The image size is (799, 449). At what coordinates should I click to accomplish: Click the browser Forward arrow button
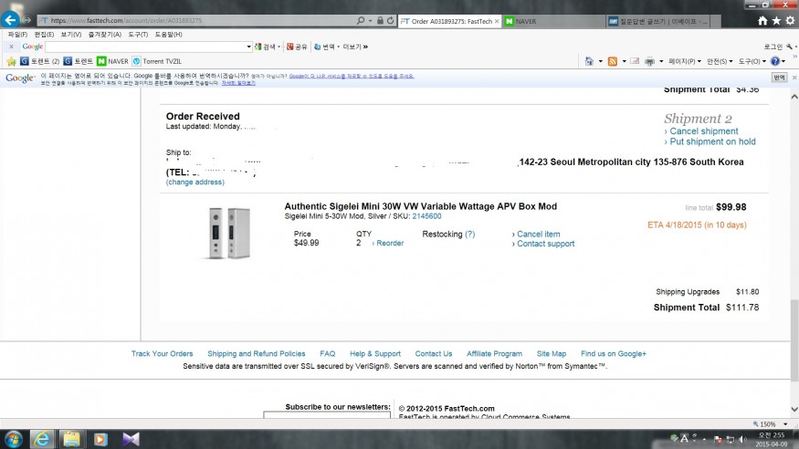click(x=27, y=20)
